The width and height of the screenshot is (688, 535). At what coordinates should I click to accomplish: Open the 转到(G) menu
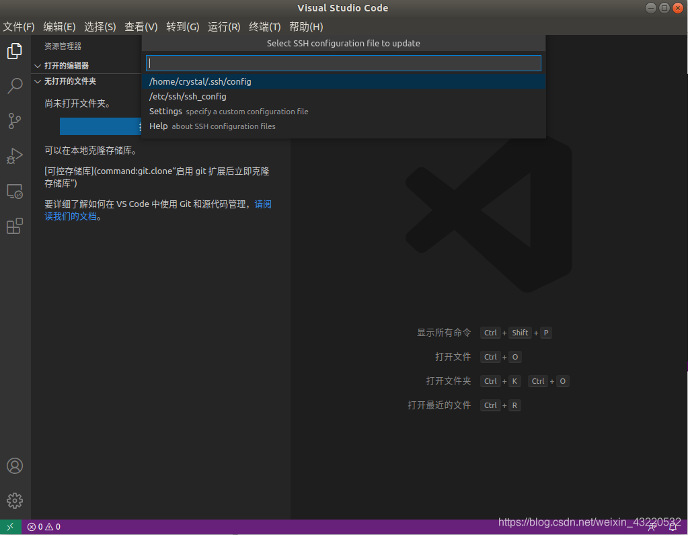[182, 27]
